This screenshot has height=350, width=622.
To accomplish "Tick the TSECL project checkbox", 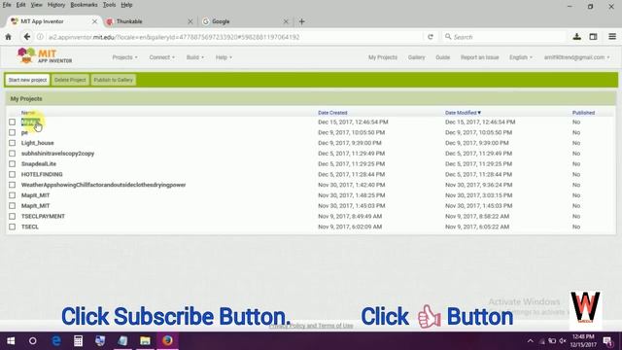I will pos(13,227).
